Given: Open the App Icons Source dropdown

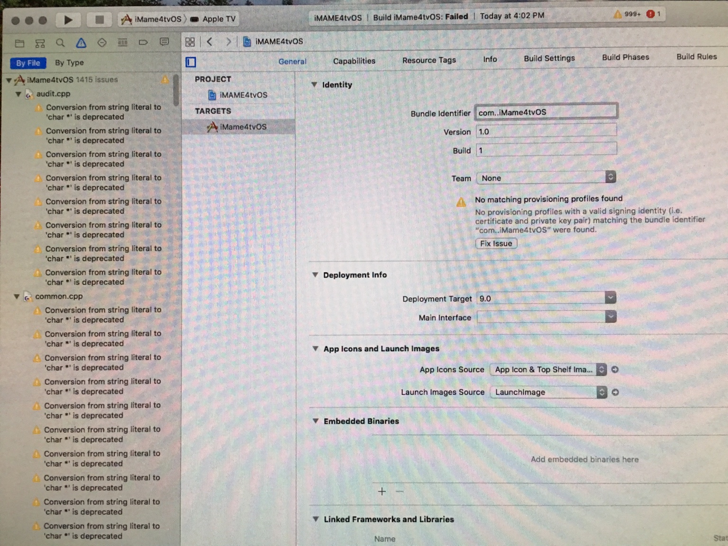Looking at the screenshot, I should tap(548, 370).
